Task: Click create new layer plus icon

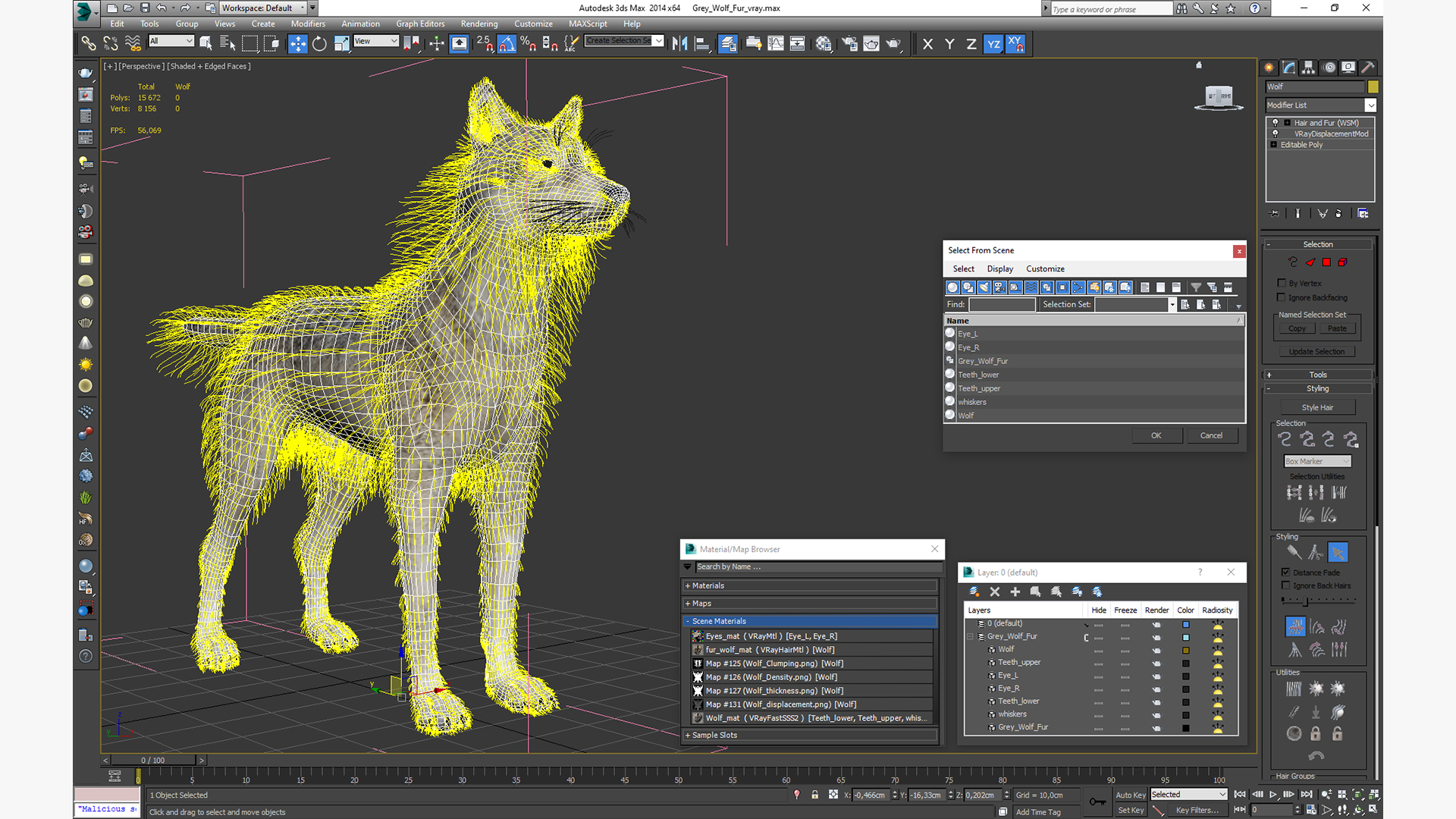Action: click(x=1015, y=591)
